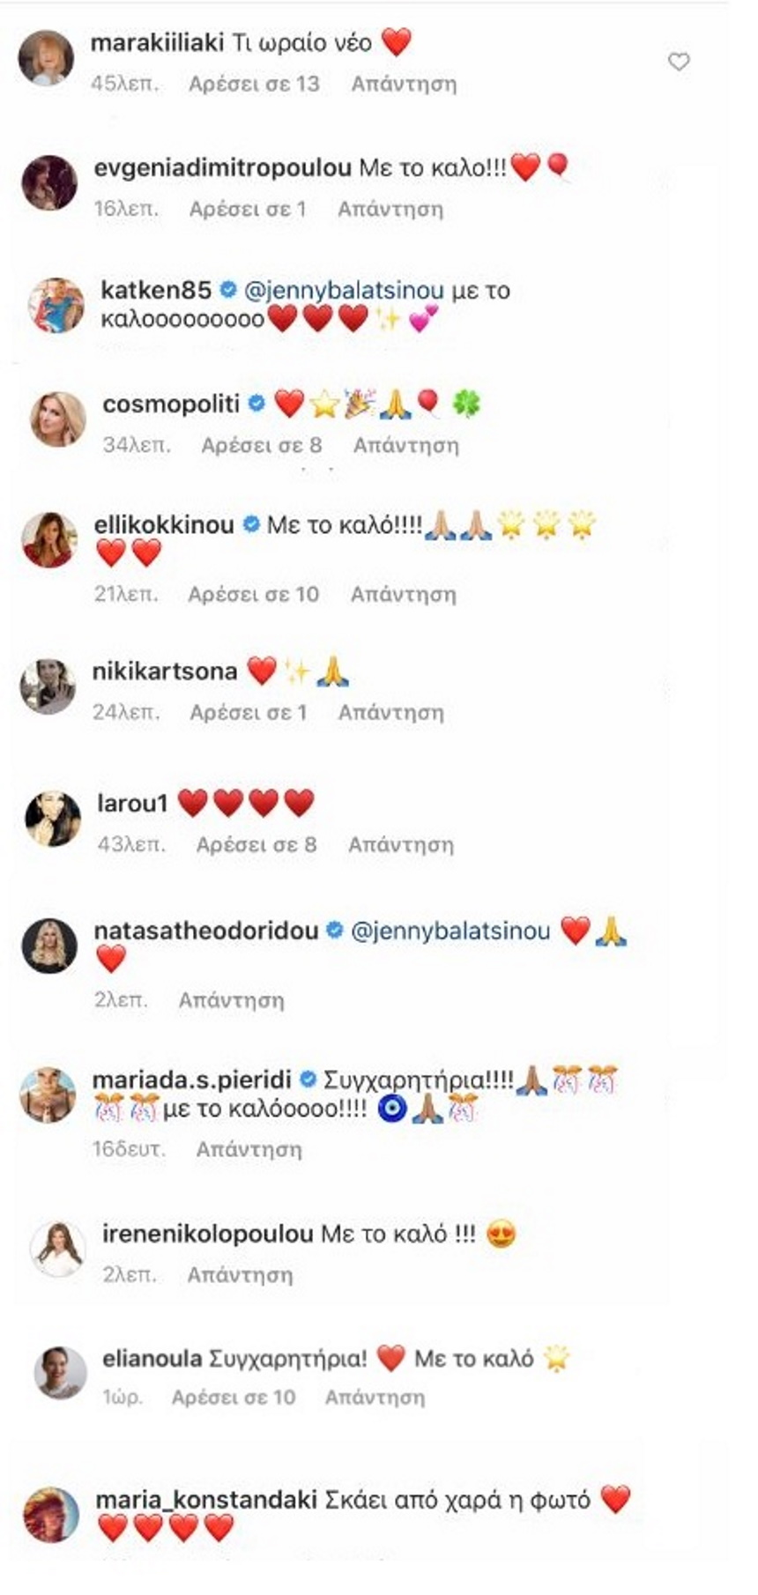758x1595 pixels.
Task: Open evgeniadimitropoulou's avatar
Action: tap(49, 182)
